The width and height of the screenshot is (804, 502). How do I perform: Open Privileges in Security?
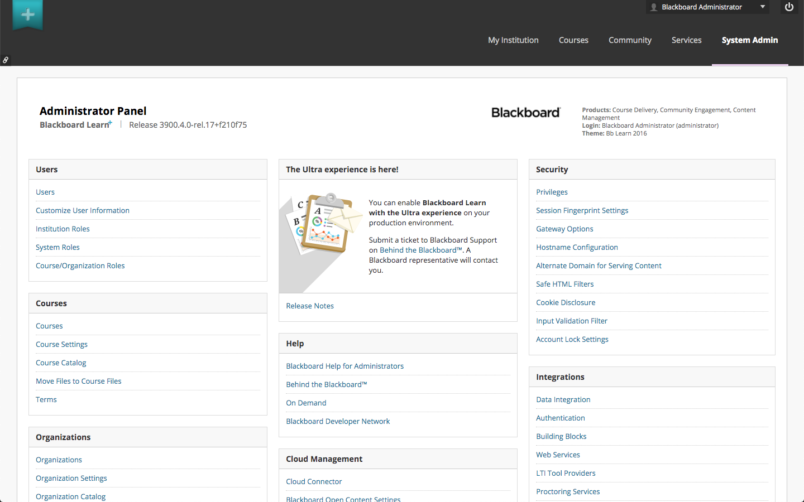click(x=552, y=192)
